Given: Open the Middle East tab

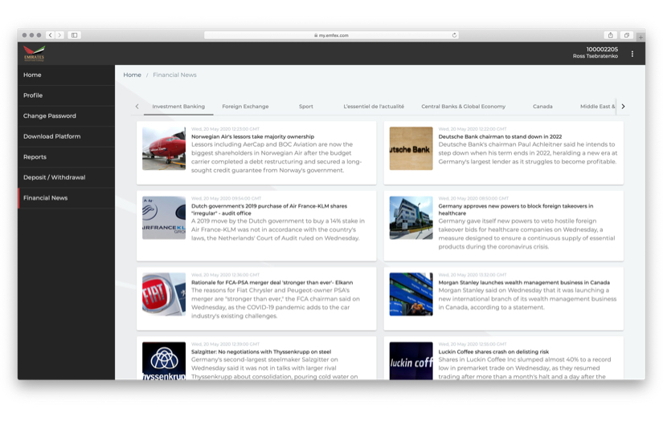Looking at the screenshot, I should pyautogui.click(x=597, y=107).
